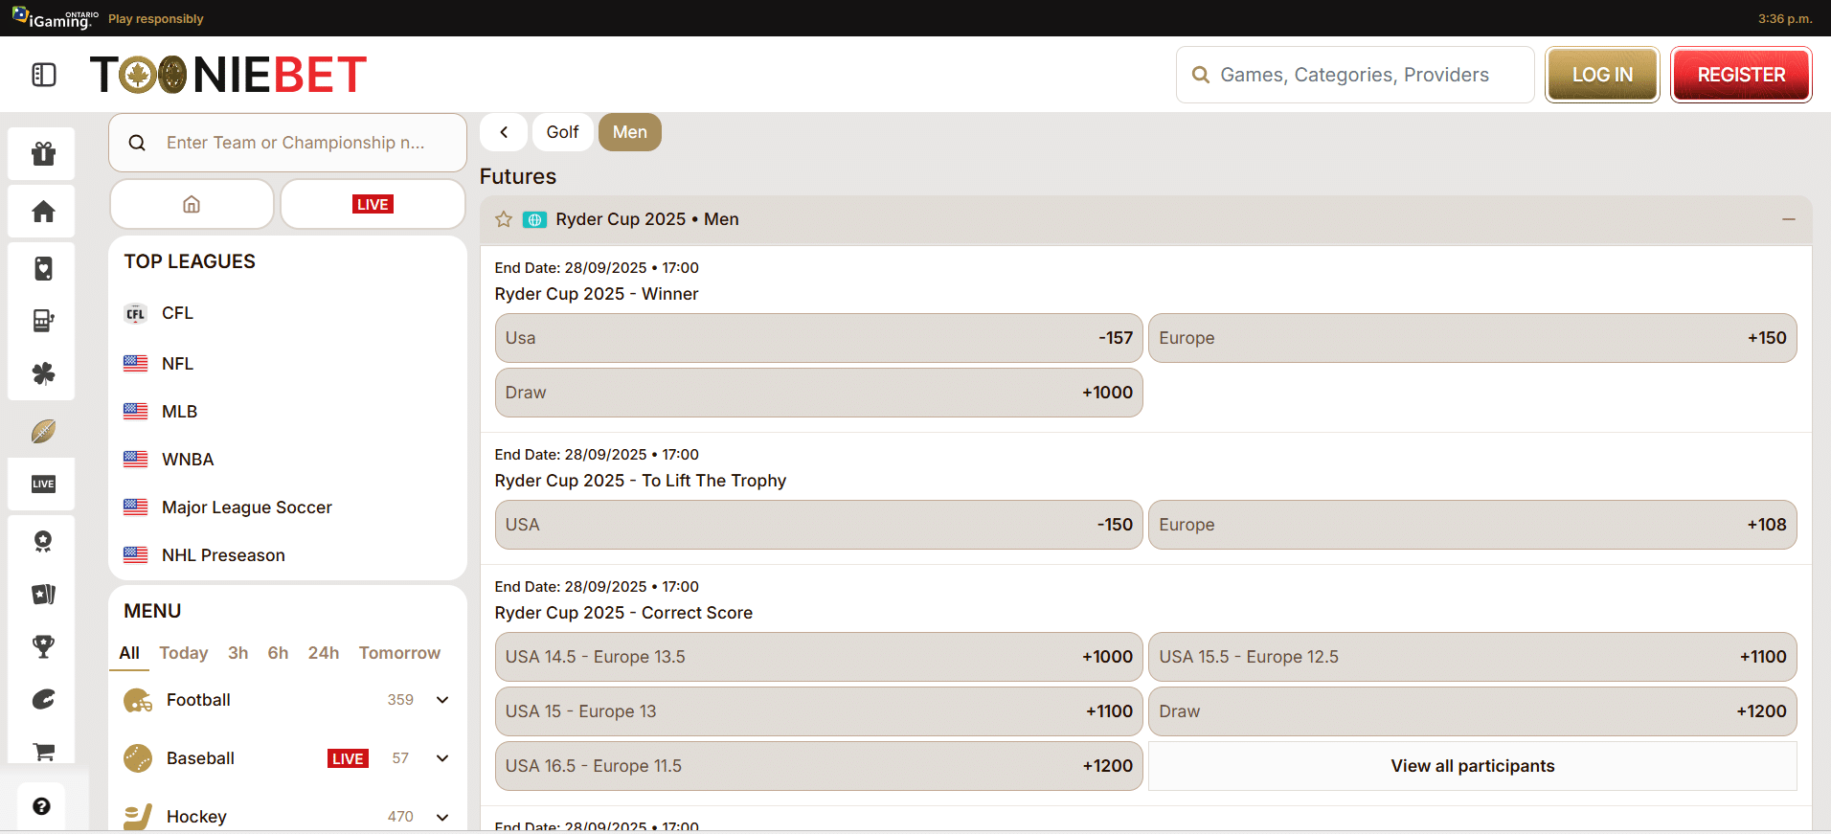Select USA 14.5 - Europe 13.5 score
1831x834 pixels.
coord(819,657)
